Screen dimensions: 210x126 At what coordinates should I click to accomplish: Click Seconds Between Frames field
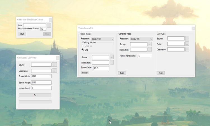pos(43,29)
